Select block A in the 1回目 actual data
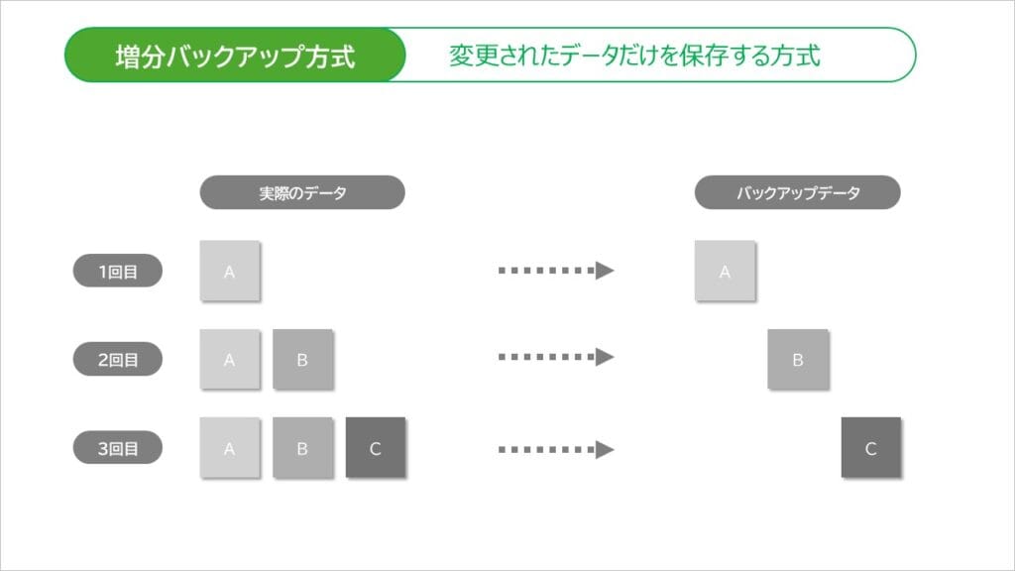 (x=229, y=271)
